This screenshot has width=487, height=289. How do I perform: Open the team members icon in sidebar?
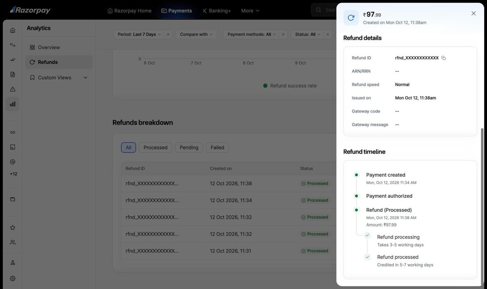click(12, 243)
